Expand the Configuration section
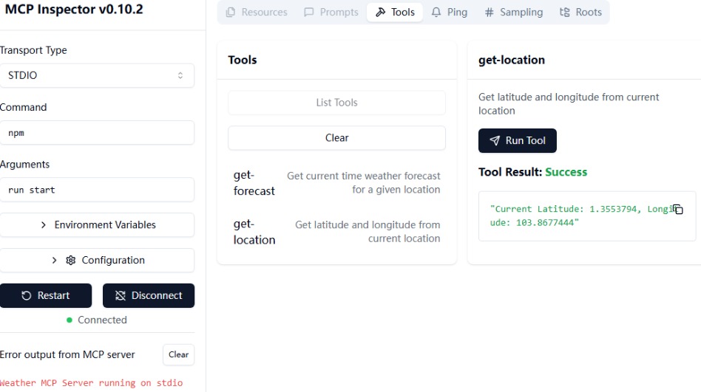The width and height of the screenshot is (701, 392). [96, 261]
